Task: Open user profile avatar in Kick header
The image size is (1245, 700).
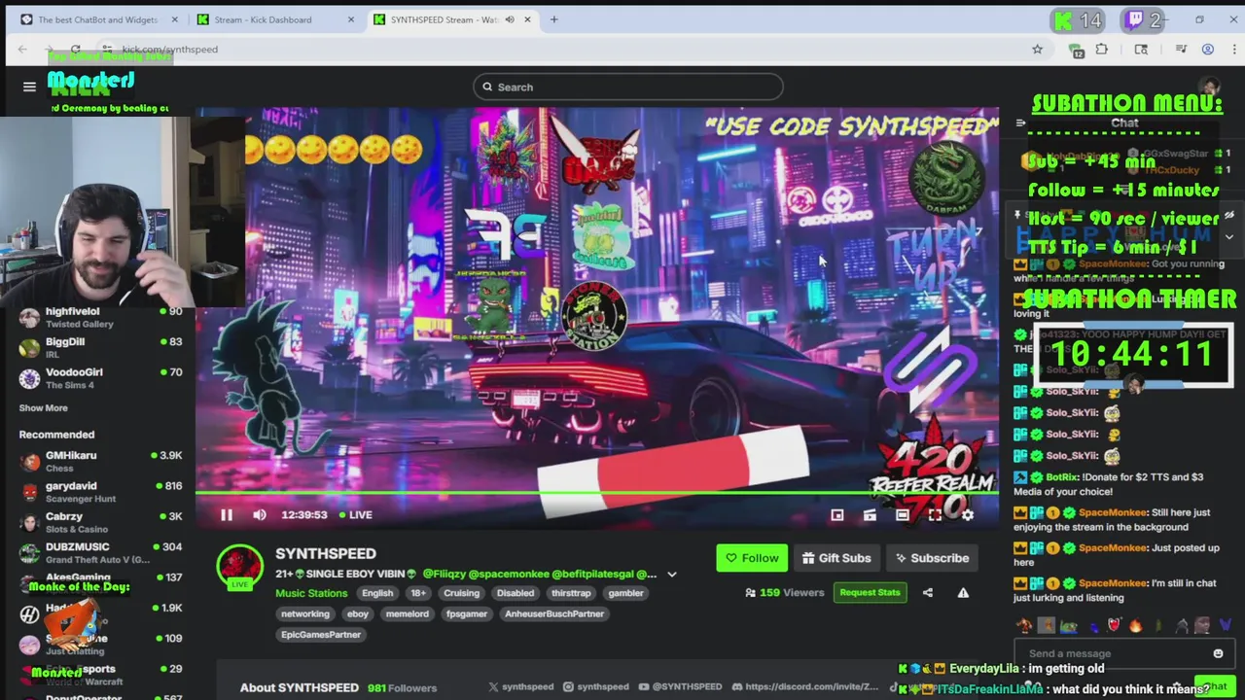Action: (x=1209, y=87)
